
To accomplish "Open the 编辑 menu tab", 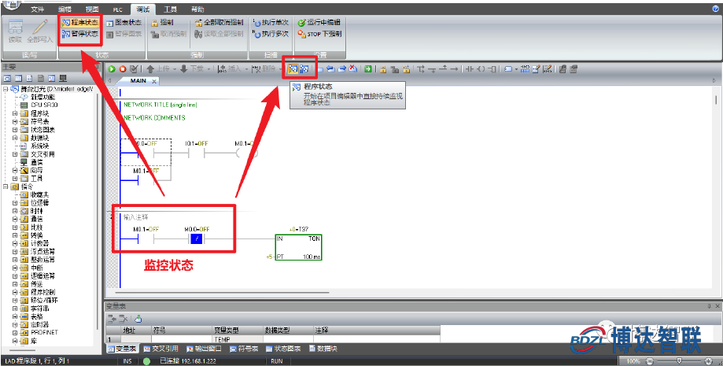I will tap(65, 9).
